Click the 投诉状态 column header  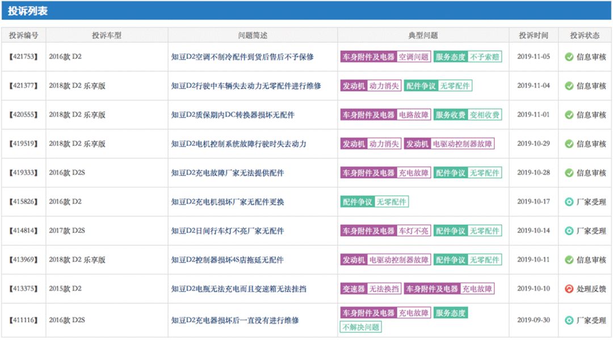point(585,35)
